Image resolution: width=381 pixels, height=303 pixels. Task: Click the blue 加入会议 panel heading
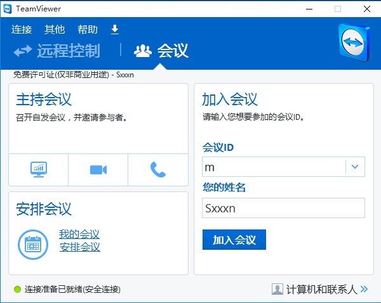(230, 100)
